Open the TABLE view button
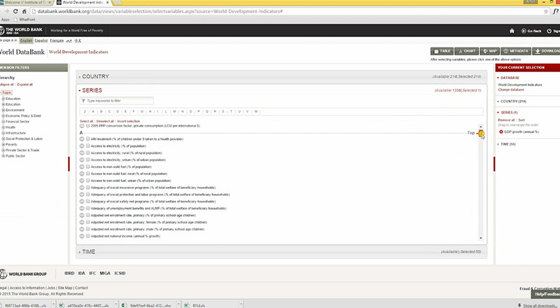 click(442, 51)
